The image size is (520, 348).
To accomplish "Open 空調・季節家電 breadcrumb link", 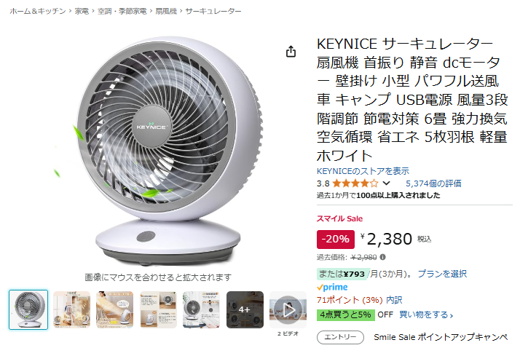I will pos(122,11).
